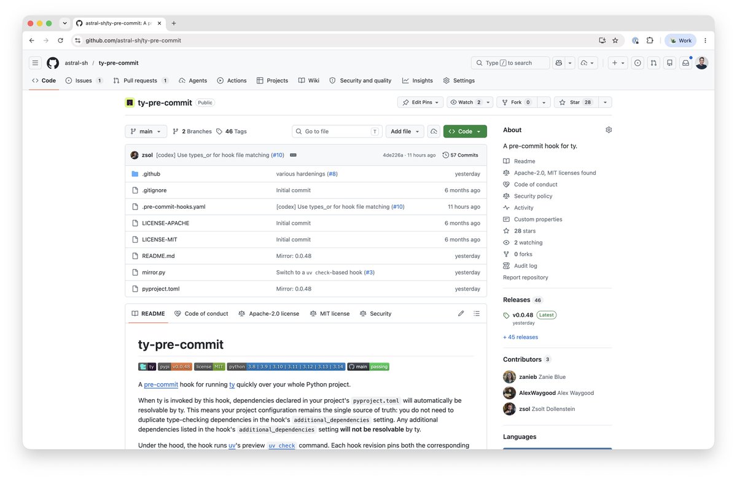
Task: View 57 Commits history
Action: 460,155
